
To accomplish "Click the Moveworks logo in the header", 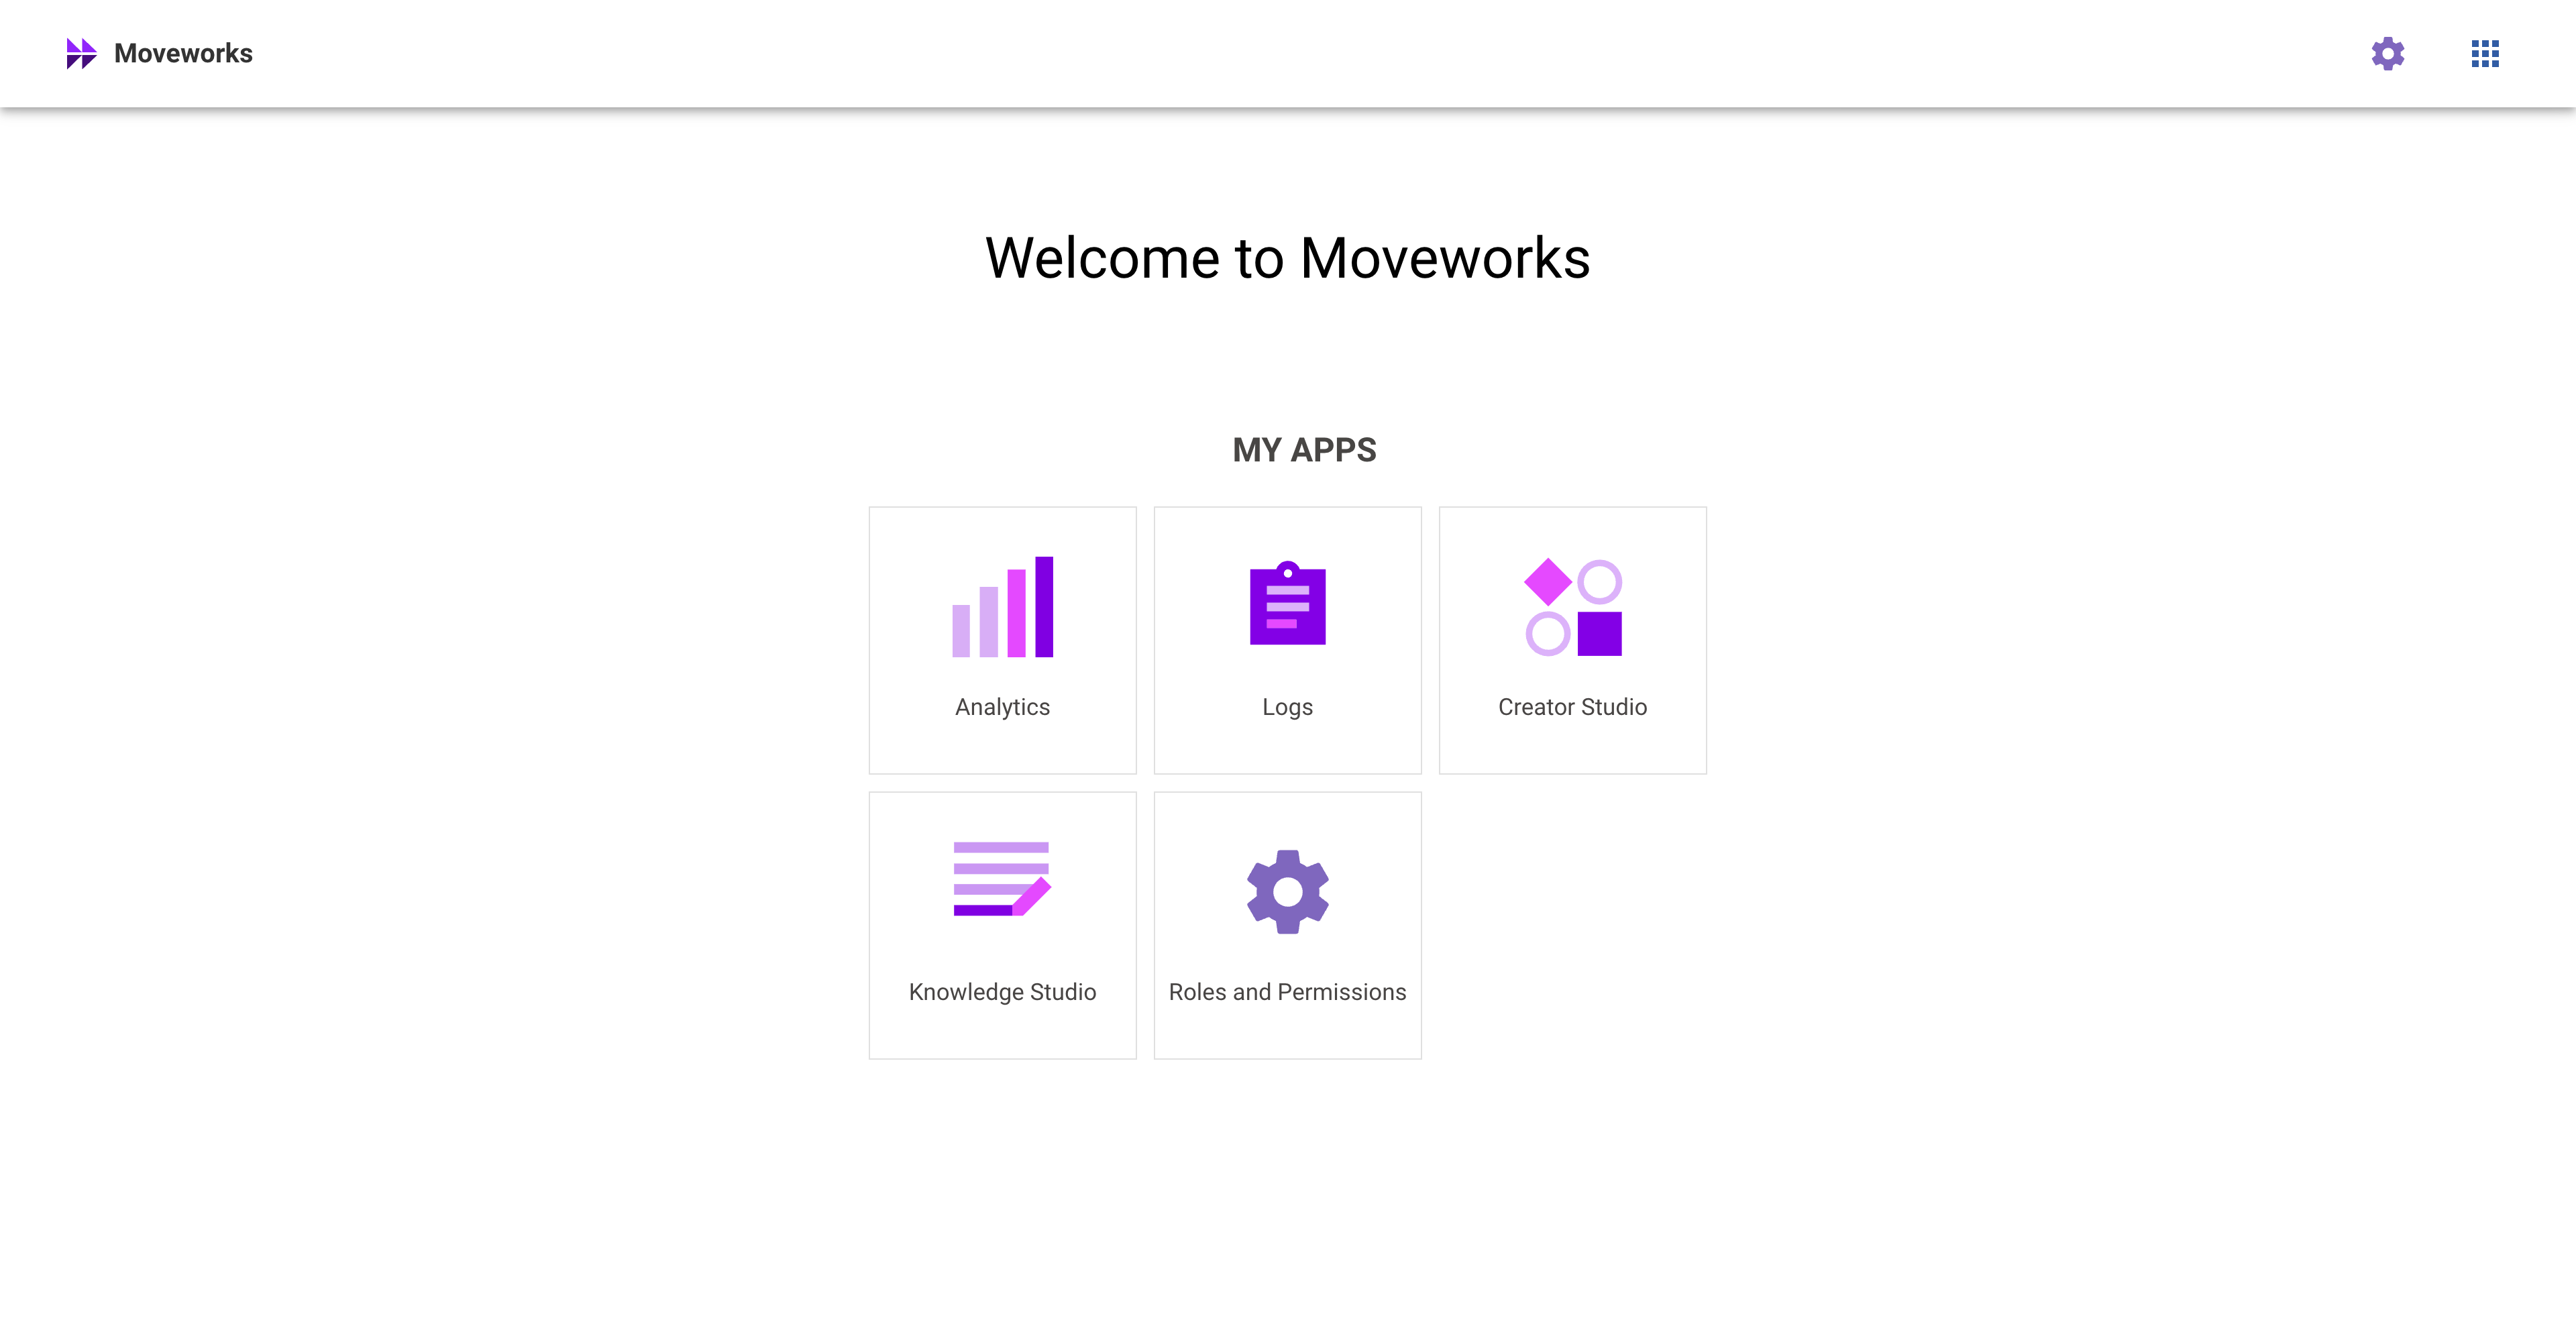I will tap(82, 53).
